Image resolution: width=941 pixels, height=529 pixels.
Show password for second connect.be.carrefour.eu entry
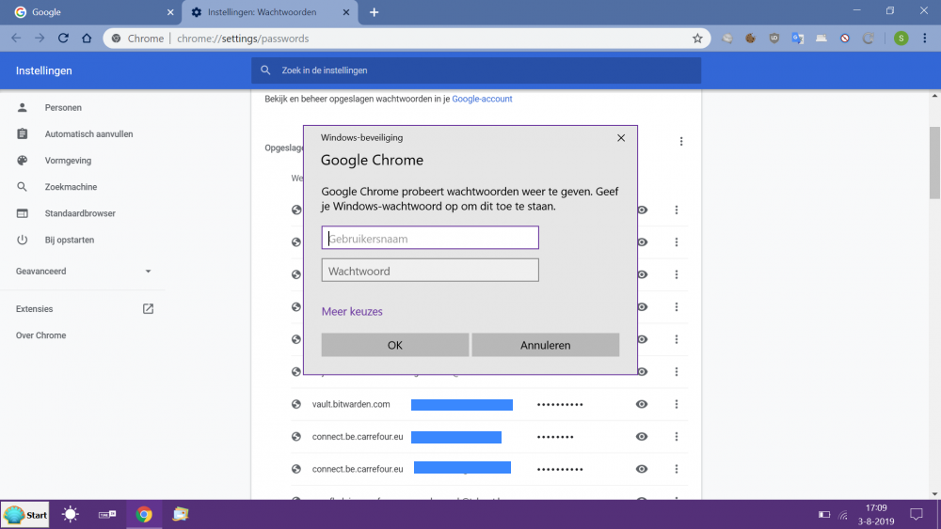coord(642,469)
